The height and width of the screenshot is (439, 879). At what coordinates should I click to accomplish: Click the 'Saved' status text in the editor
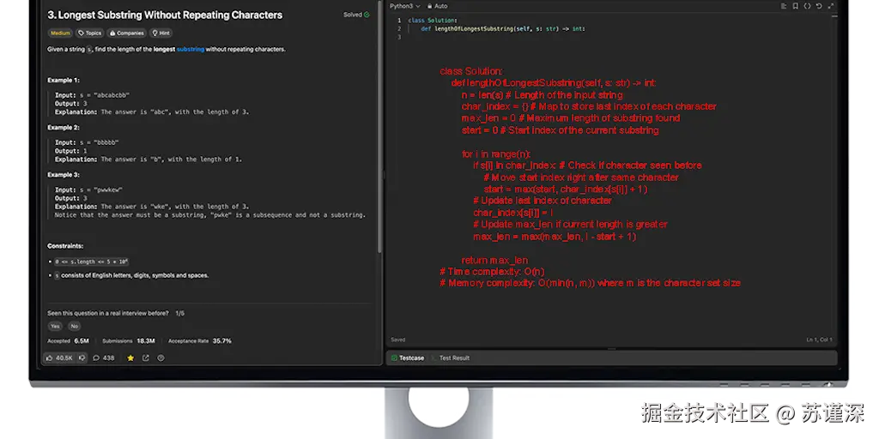[x=398, y=340]
